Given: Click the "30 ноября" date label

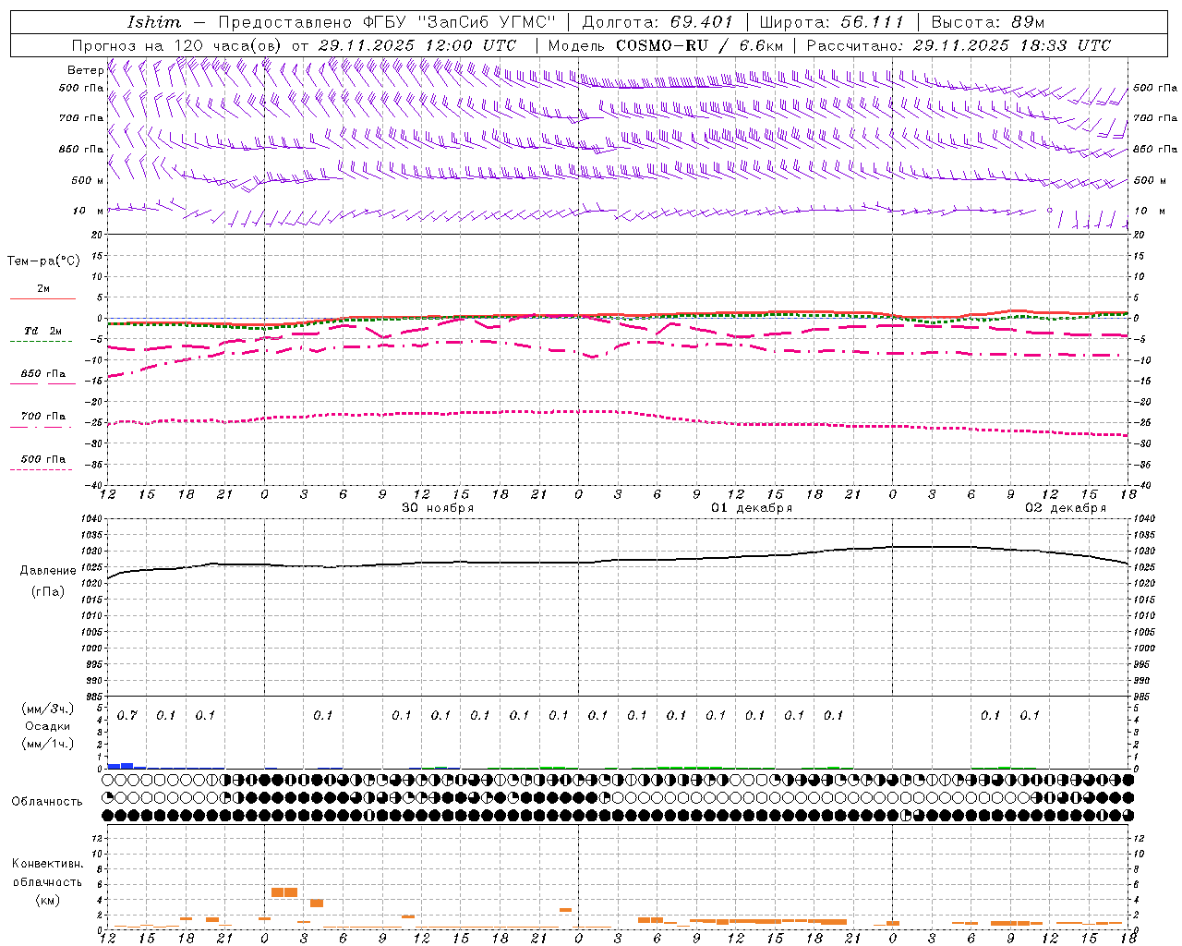Looking at the screenshot, I should (x=438, y=508).
